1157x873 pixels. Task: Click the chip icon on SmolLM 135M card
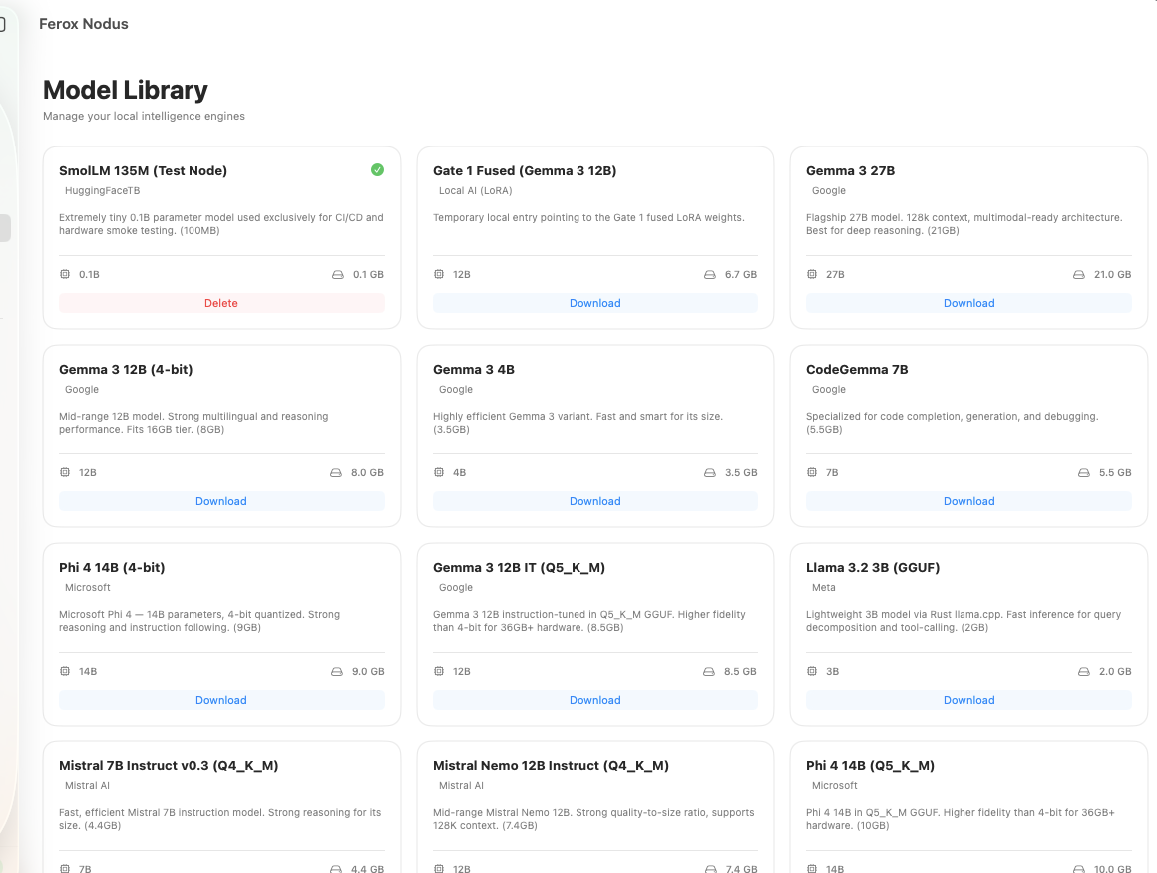coord(63,274)
